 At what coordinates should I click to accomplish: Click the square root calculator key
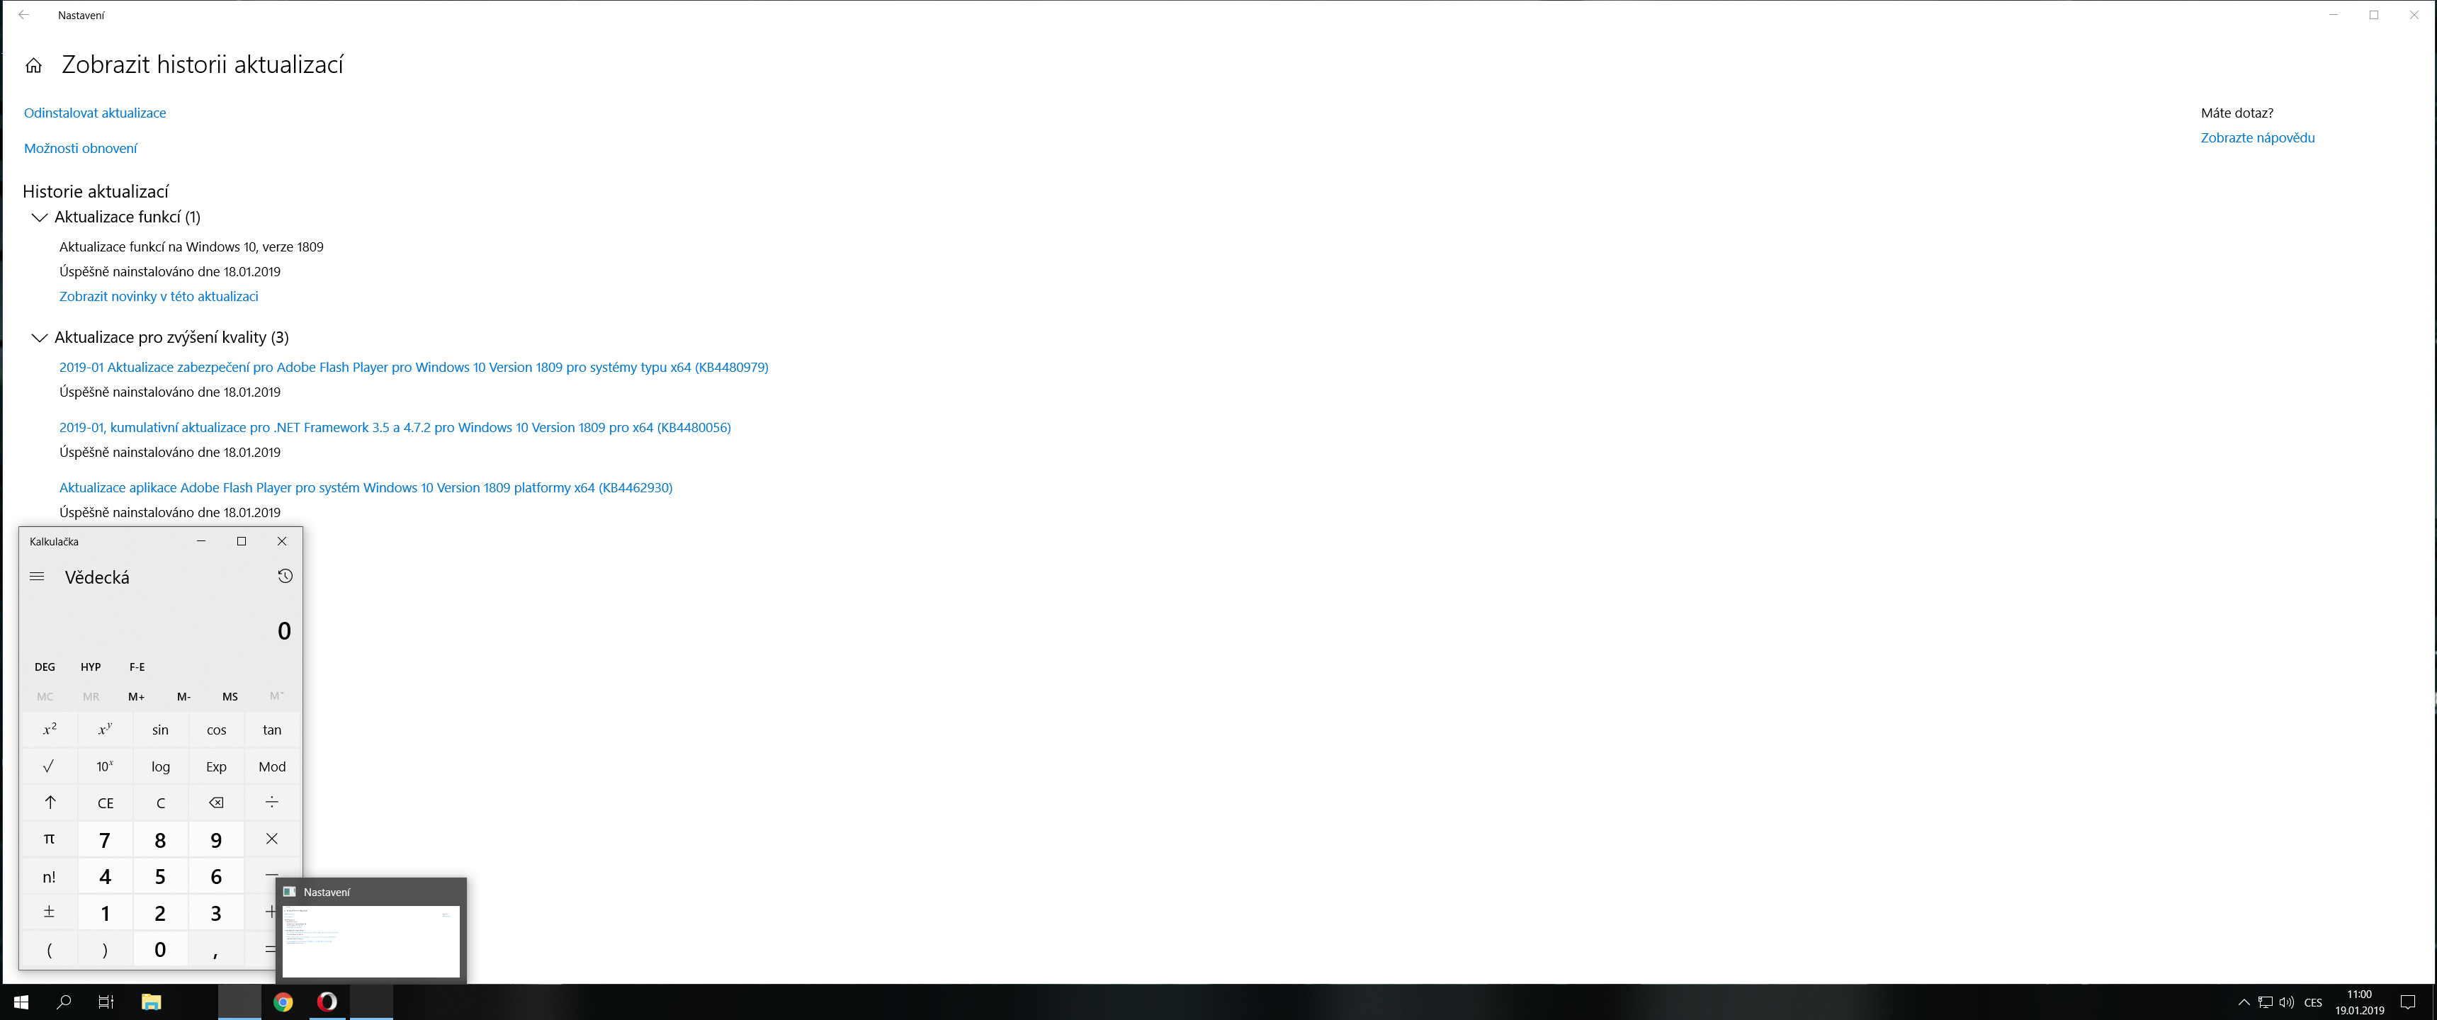click(x=49, y=766)
